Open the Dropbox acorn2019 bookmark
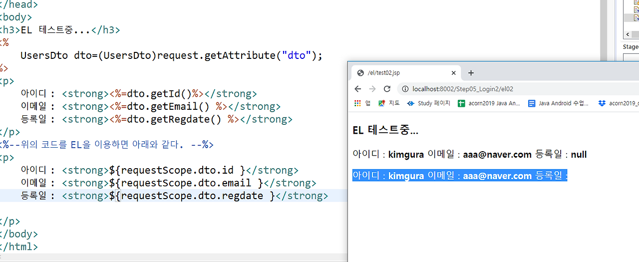The image size is (639, 262). (x=618, y=103)
